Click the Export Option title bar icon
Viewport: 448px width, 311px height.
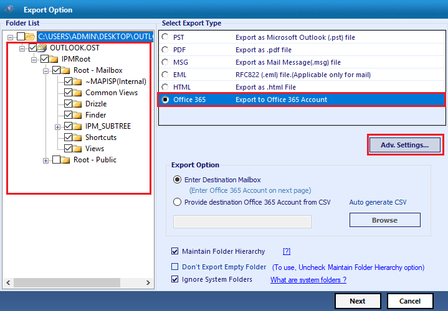(x=10, y=9)
